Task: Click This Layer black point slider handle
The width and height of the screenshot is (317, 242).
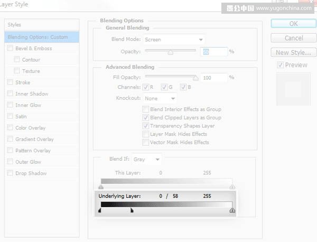Action: pos(101,187)
